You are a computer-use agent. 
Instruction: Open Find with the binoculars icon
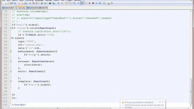click(50, 3)
